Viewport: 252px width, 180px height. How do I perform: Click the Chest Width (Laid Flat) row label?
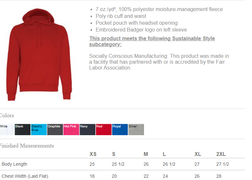point(25,176)
